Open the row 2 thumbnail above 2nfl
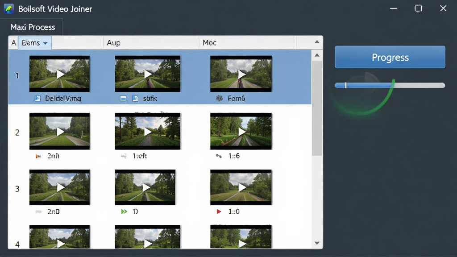The height and width of the screenshot is (257, 457). tap(59, 131)
